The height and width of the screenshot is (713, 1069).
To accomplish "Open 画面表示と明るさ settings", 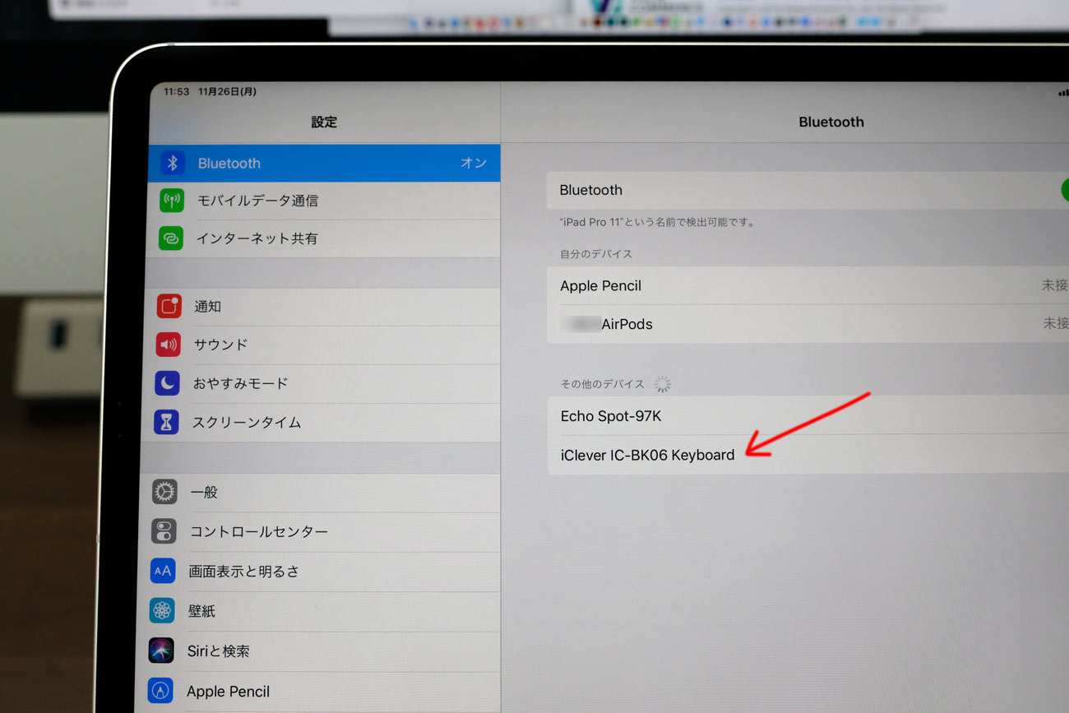I will pos(317,571).
